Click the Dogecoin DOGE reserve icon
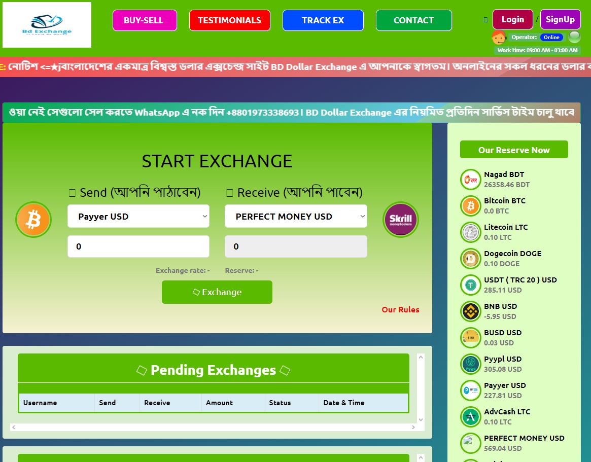The width and height of the screenshot is (591, 462). 470,259
